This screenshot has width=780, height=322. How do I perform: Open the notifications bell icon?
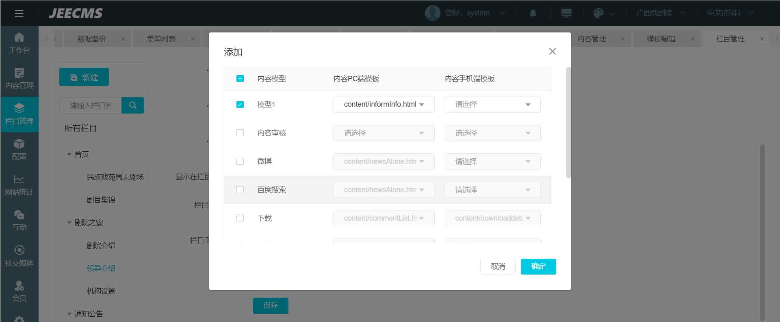pyautogui.click(x=533, y=13)
